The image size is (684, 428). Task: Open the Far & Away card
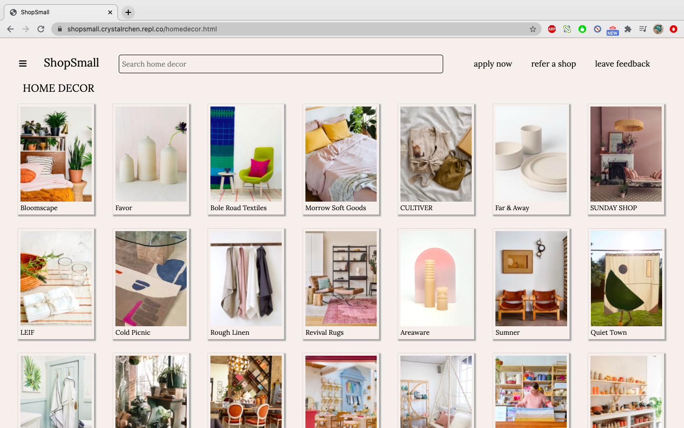pyautogui.click(x=531, y=159)
